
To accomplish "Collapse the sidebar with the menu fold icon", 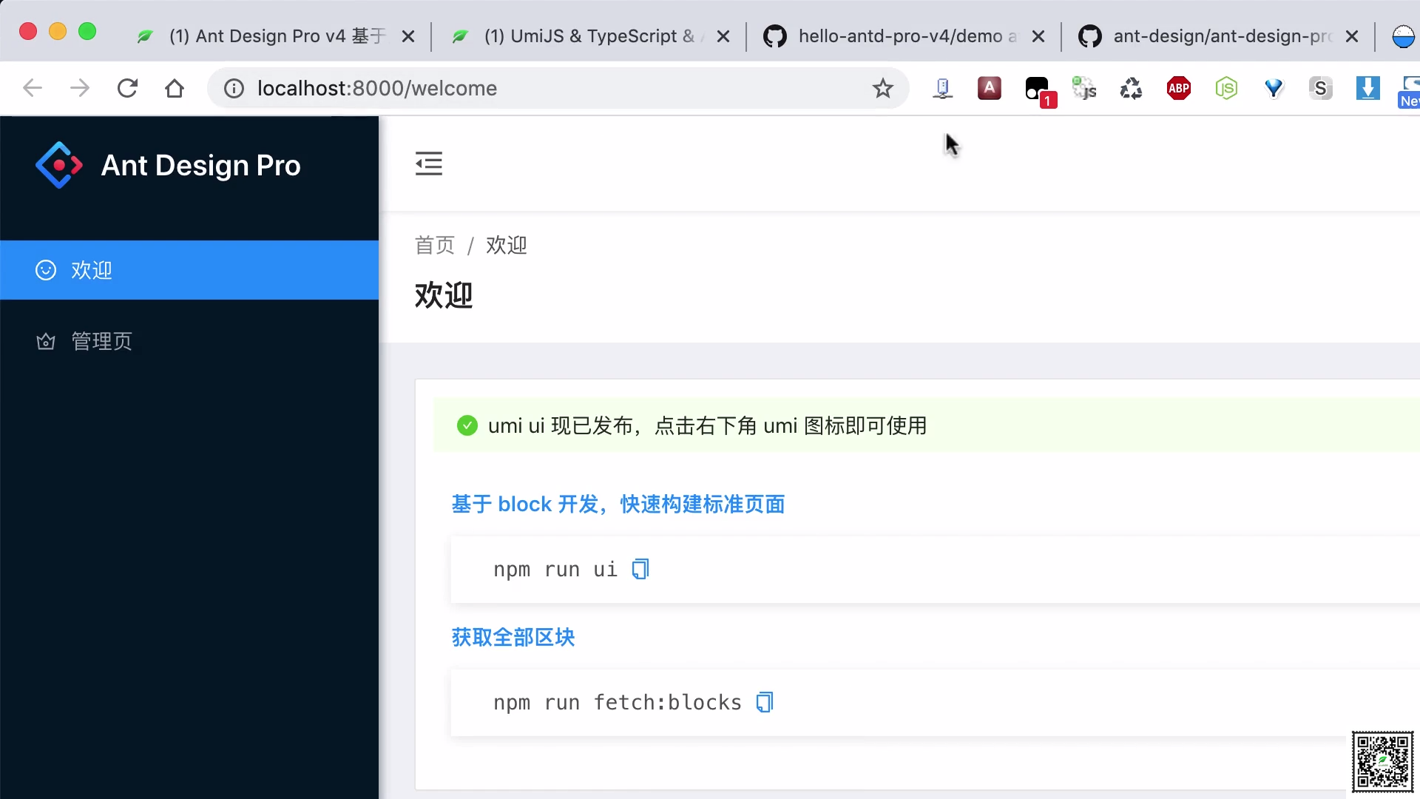I will 428,163.
